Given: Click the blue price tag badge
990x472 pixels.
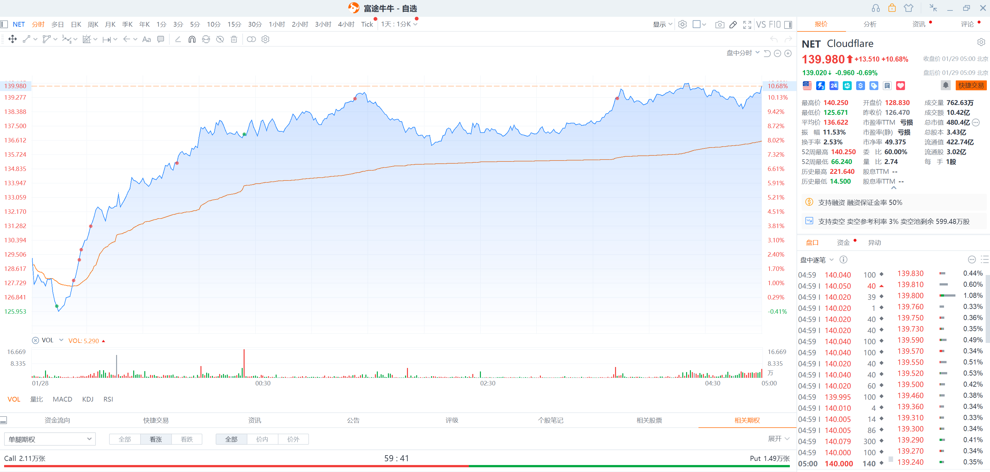Looking at the screenshot, I should pos(874,86).
